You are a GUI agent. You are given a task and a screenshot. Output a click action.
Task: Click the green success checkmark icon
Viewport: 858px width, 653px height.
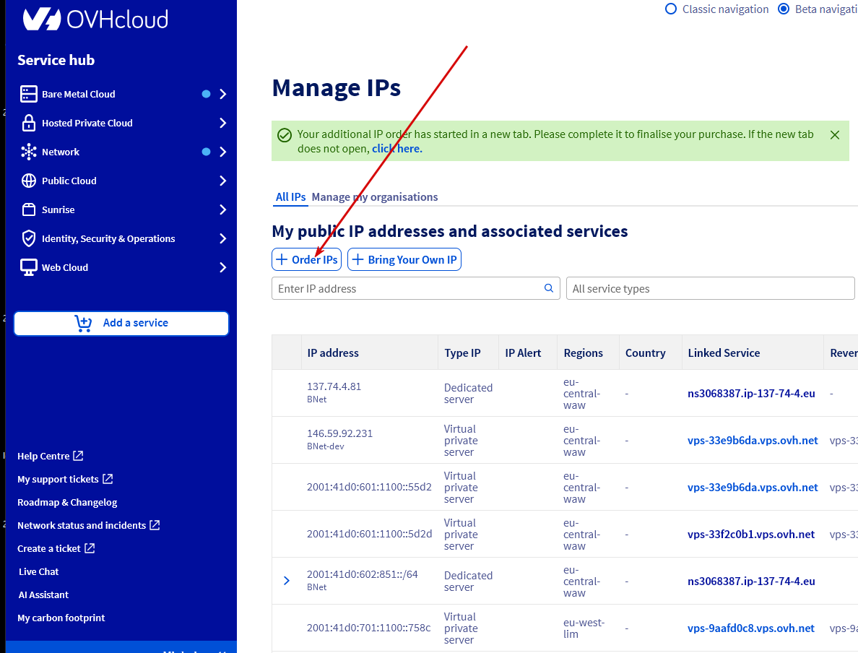[285, 135]
